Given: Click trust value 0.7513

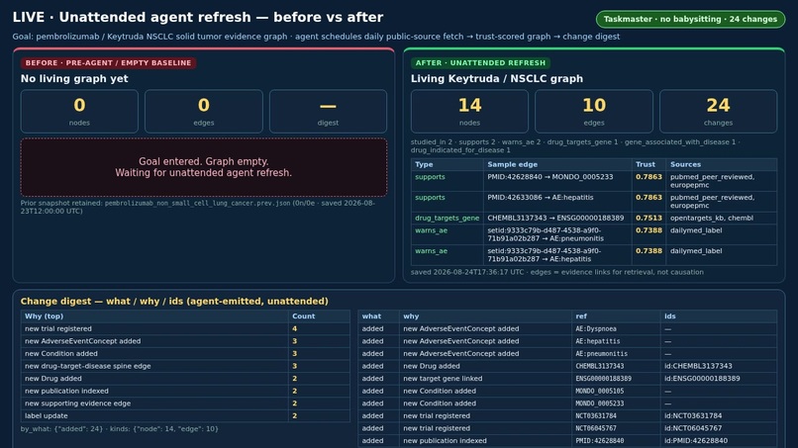Looking at the screenshot, I should (648, 218).
